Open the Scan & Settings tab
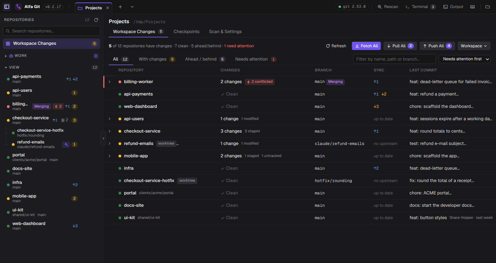The width and height of the screenshot is (496, 263). pos(225,32)
